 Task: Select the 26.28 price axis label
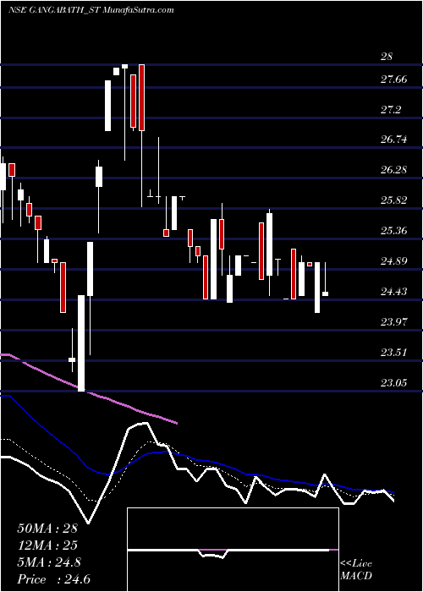click(394, 170)
